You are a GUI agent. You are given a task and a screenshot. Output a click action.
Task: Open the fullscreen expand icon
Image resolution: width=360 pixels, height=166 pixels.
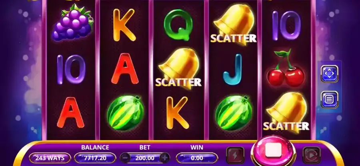click(x=330, y=74)
